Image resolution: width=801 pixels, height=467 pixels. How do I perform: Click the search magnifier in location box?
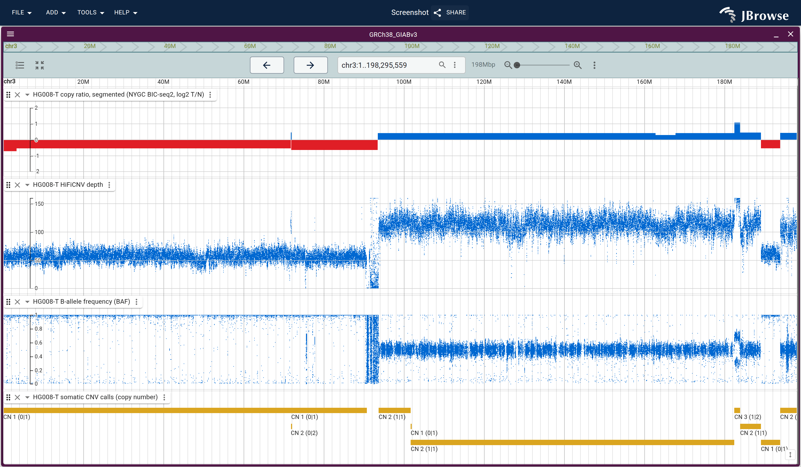tap(442, 65)
